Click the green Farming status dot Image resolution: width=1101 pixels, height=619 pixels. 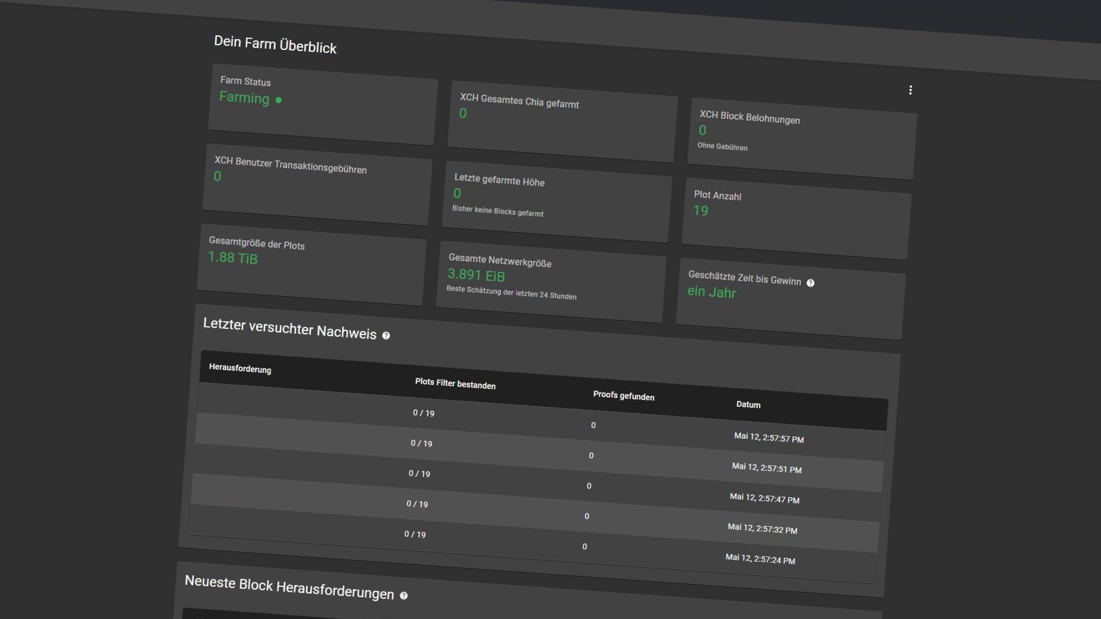(278, 100)
